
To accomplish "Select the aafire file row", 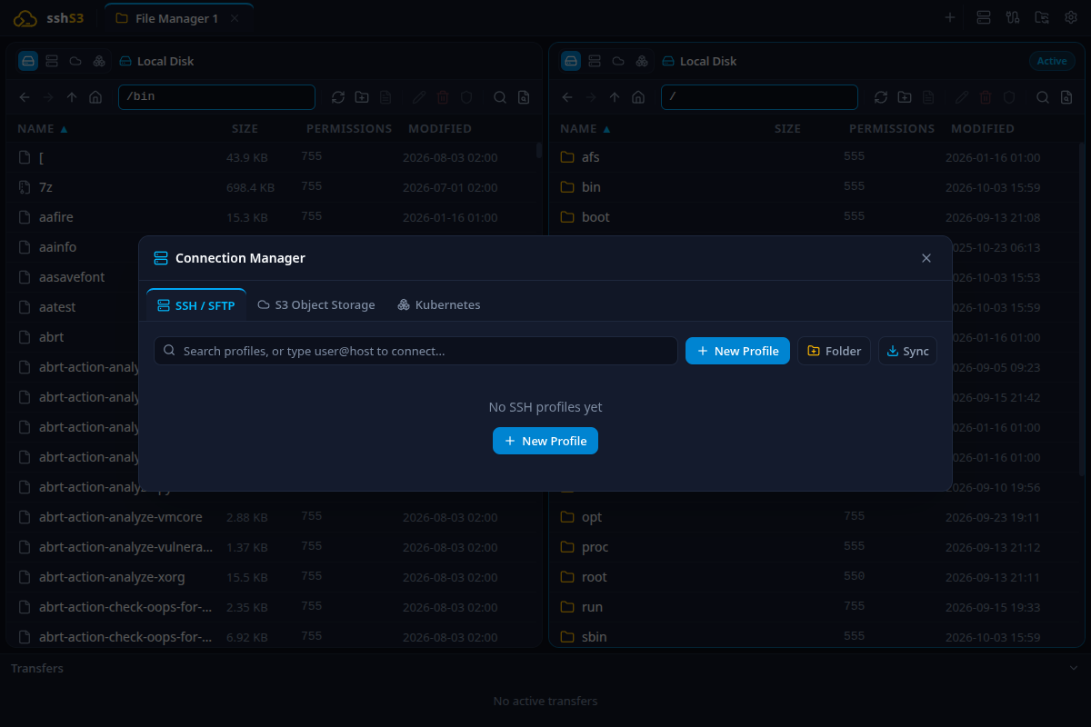I will (x=271, y=217).
